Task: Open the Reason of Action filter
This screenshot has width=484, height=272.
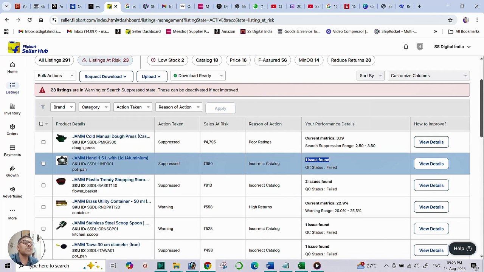Action: pos(178,107)
